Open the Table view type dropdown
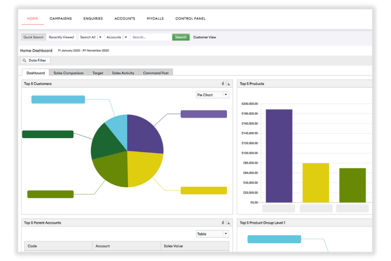 click(226, 234)
